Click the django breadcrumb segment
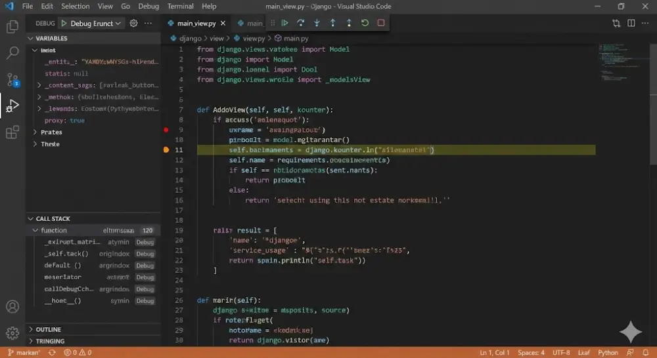Image resolution: width=657 pixels, height=358 pixels. pos(191,39)
